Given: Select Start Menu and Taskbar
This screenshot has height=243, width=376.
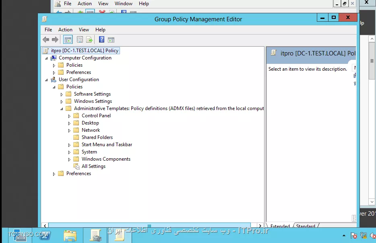Looking at the screenshot, I should pos(107,145).
